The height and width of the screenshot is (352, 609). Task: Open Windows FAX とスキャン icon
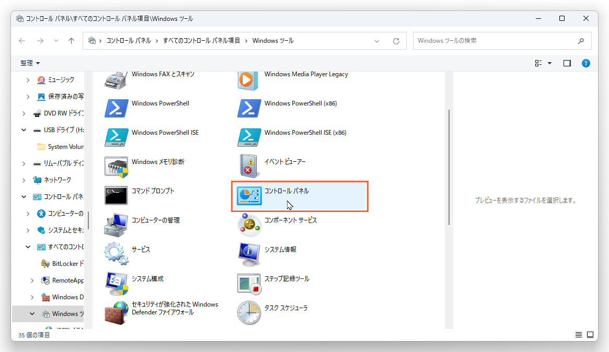click(116, 81)
